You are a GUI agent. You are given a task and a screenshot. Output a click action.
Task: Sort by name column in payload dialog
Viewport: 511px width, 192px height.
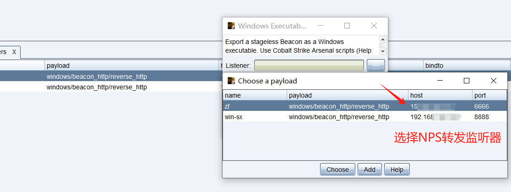(x=255, y=95)
